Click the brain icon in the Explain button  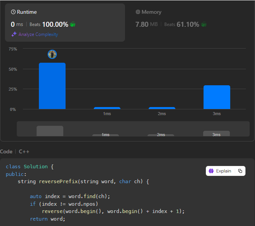point(211,171)
